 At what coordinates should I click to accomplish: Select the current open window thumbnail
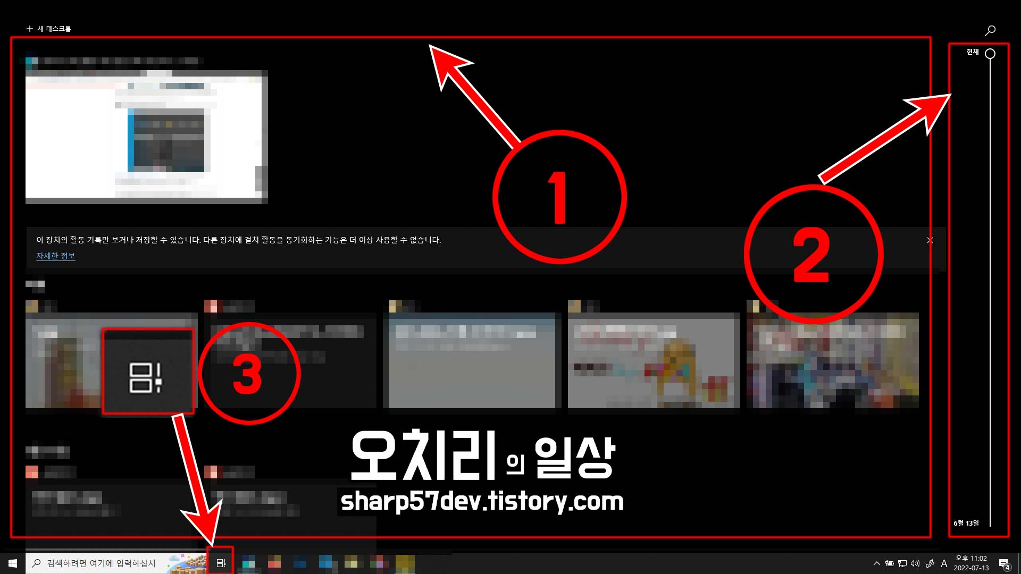coord(146,137)
